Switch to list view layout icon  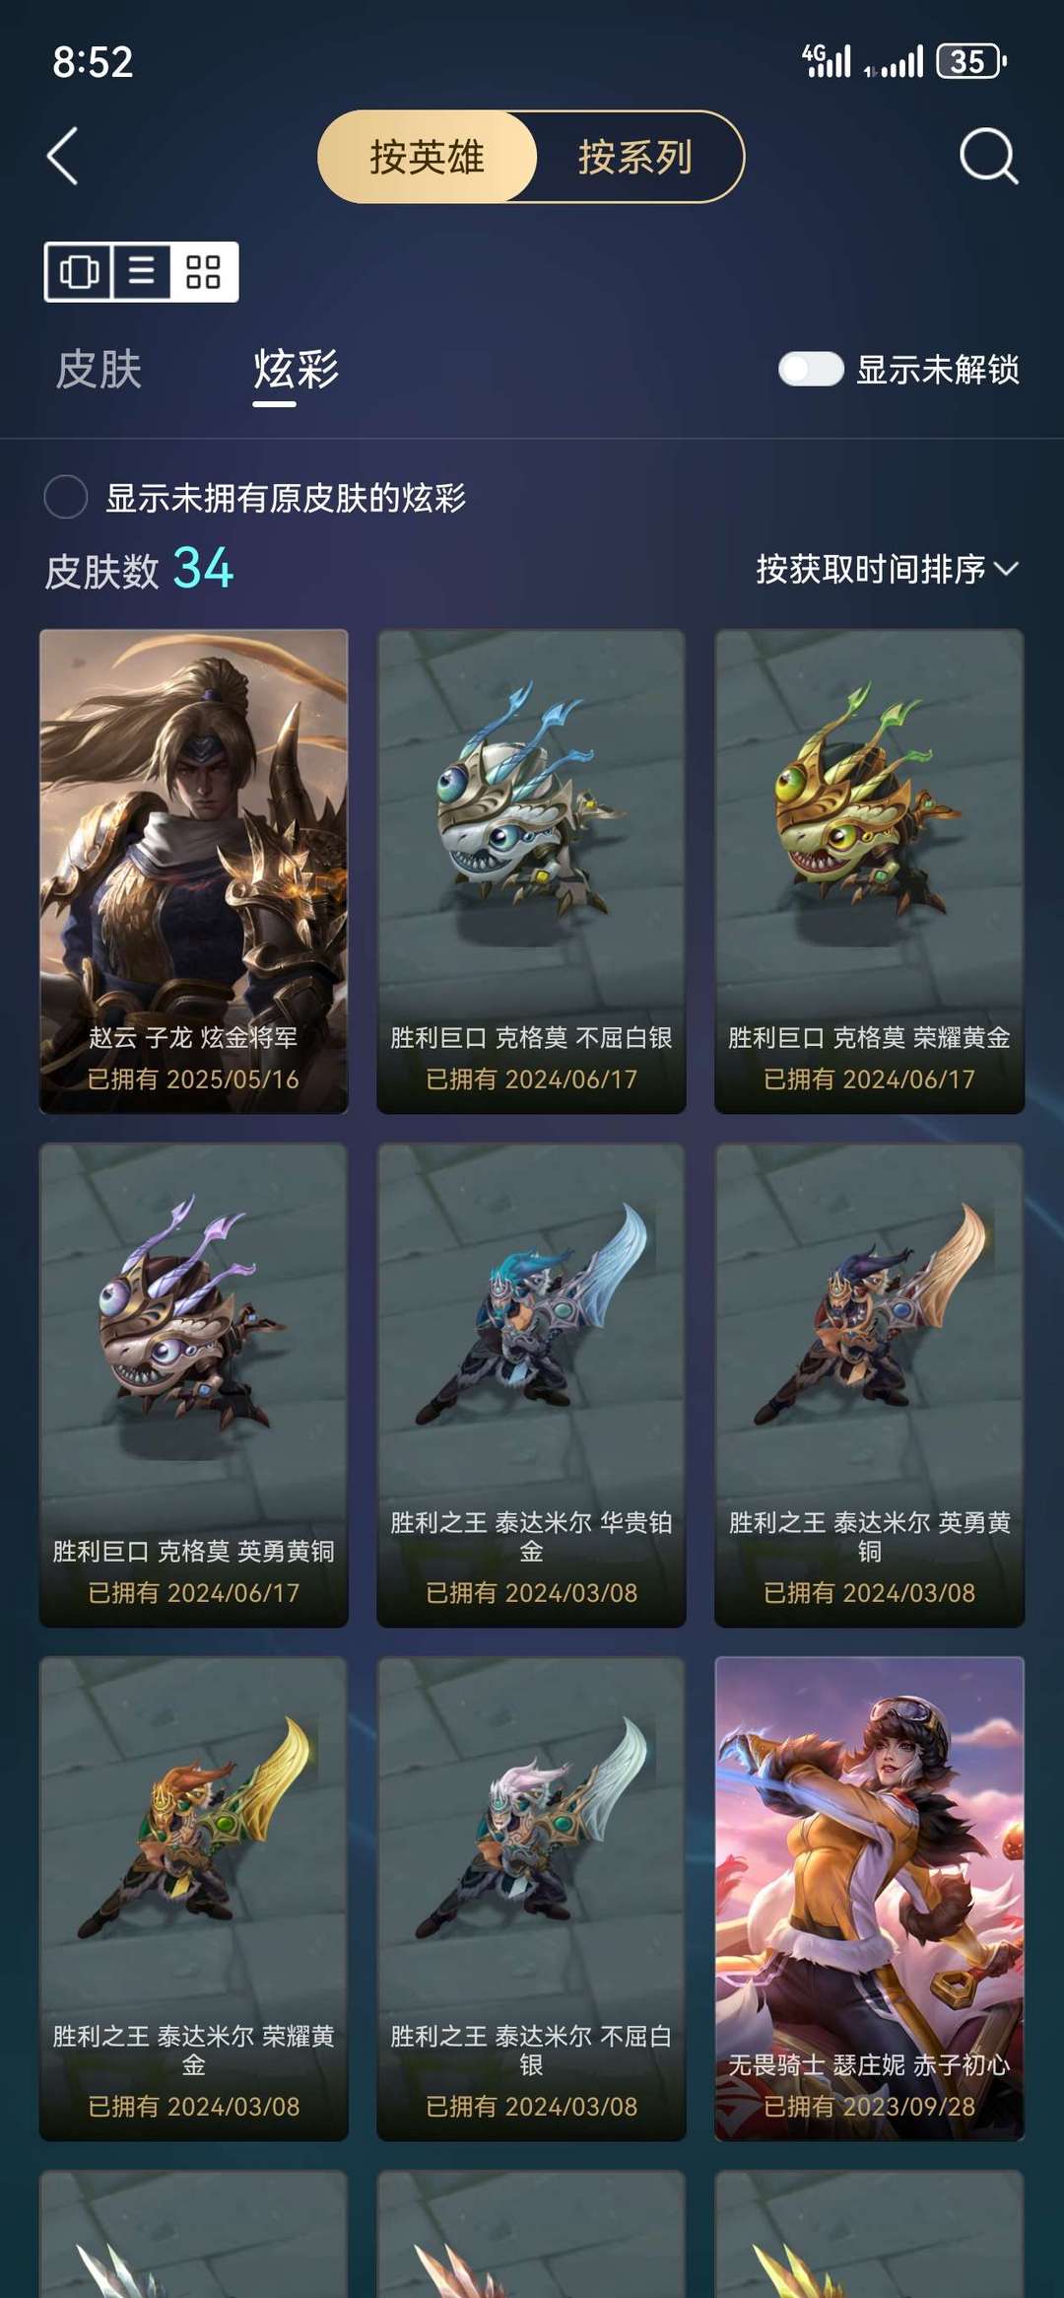[141, 271]
